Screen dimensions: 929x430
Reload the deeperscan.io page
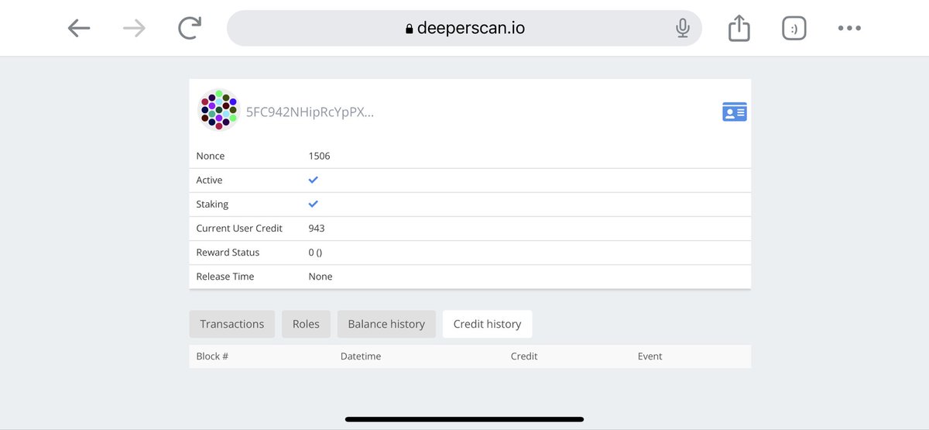click(x=189, y=29)
